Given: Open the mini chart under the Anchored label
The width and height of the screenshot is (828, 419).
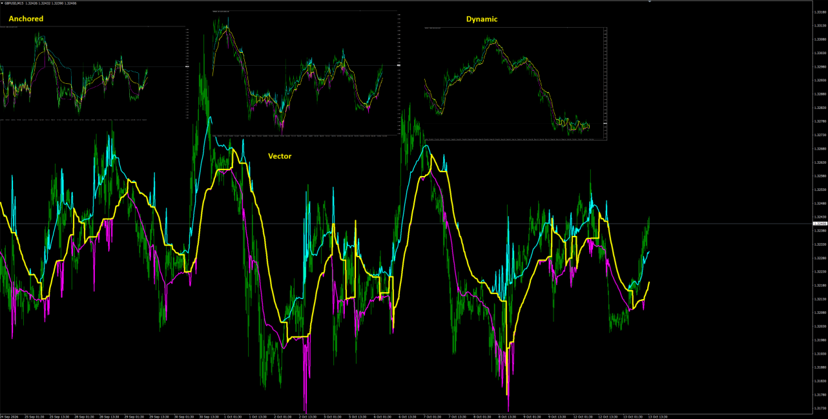Looking at the screenshot, I should pos(94,73).
